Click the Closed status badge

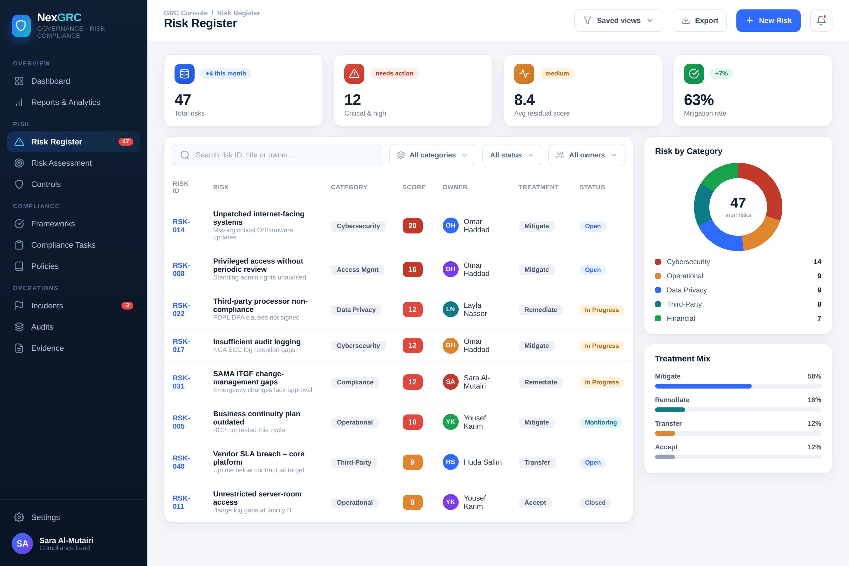(595, 503)
